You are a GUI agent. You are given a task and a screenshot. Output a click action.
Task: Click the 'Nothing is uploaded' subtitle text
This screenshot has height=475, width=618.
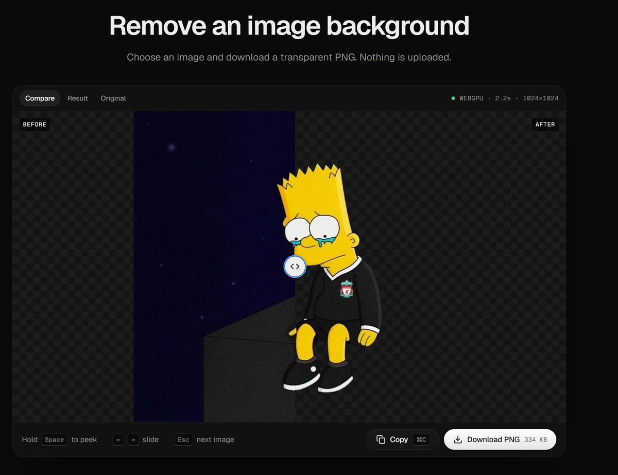pos(405,57)
